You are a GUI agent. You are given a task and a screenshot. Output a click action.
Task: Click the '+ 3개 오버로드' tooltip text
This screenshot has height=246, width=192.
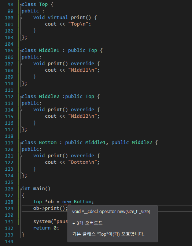(87, 223)
